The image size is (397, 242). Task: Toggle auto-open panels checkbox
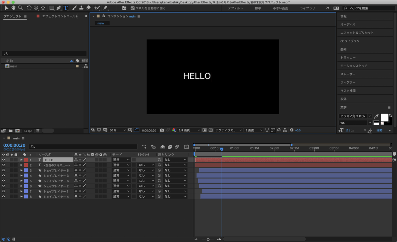pos(133,8)
